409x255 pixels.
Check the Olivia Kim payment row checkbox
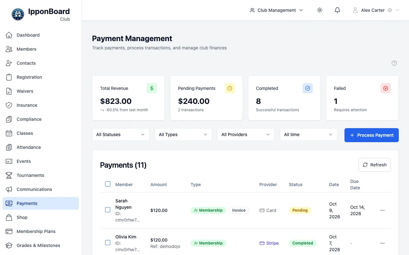pos(108,243)
